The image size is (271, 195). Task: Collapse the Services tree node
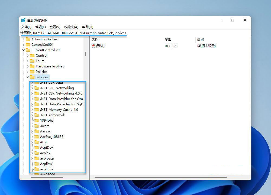coord(28,77)
